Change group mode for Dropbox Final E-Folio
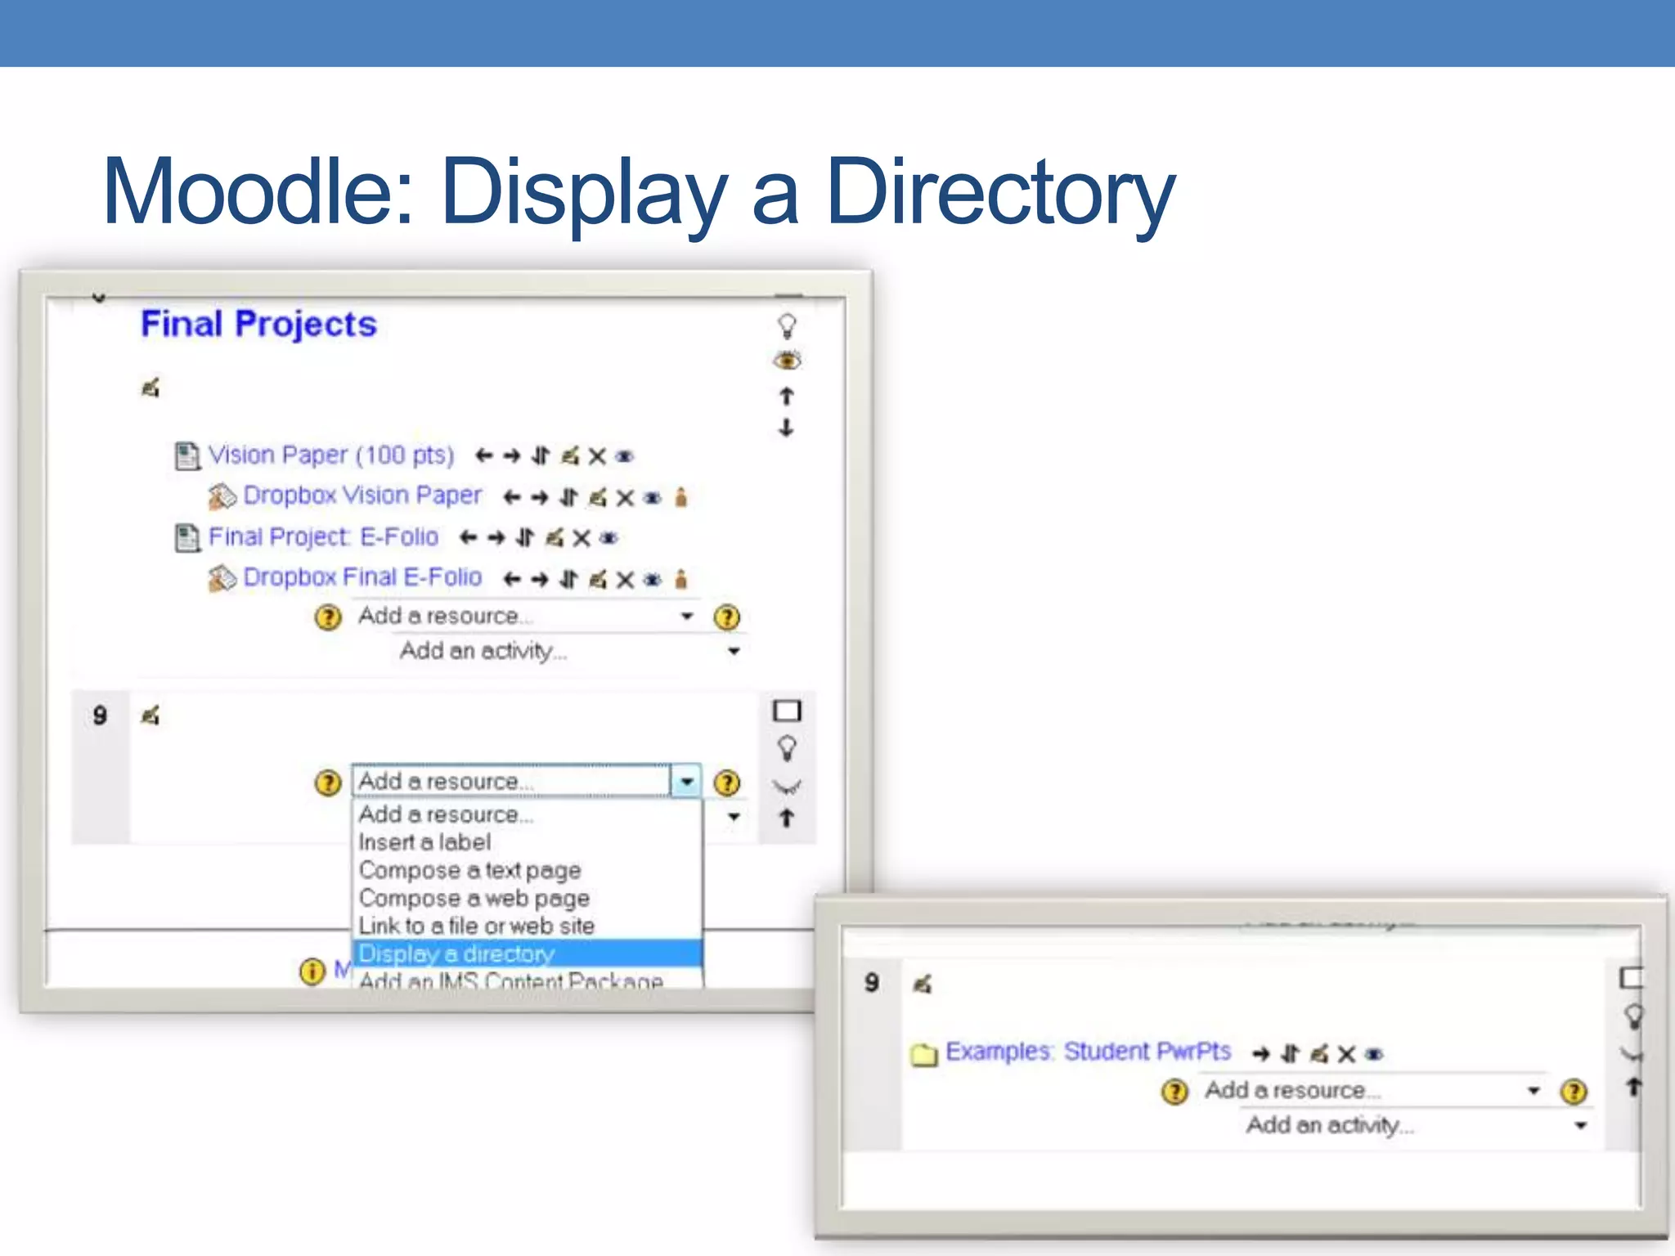Screen dimensions: 1675x1256 click(681, 579)
